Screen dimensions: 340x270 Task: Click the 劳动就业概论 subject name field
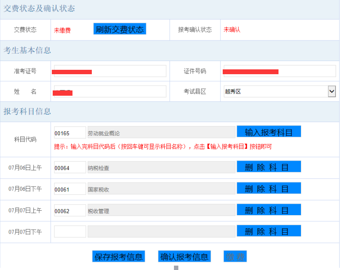coord(161,133)
